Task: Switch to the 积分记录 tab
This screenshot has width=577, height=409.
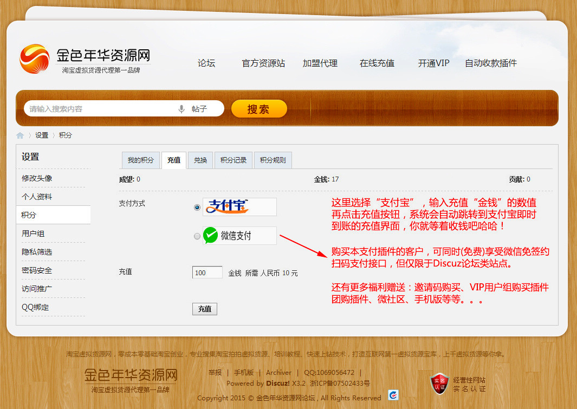Action: (234, 160)
